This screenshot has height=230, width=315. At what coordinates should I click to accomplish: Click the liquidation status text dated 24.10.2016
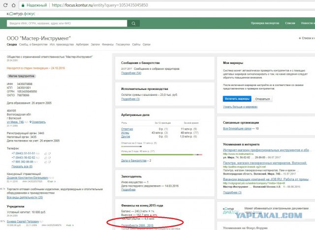(36, 68)
